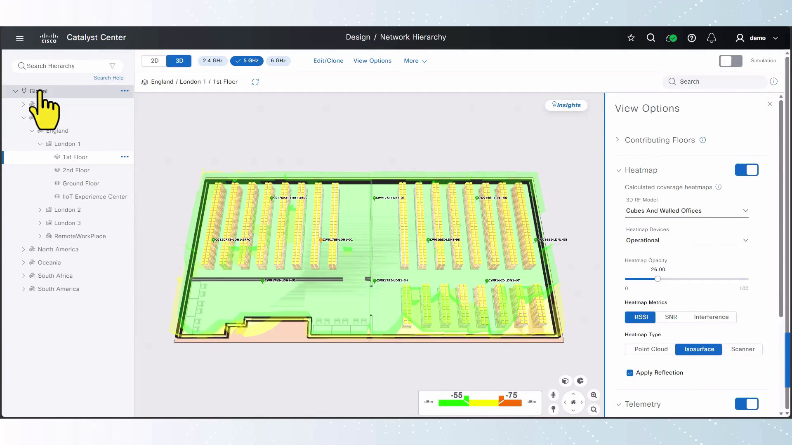The width and height of the screenshot is (792, 445).
Task: Click Contributing Floors info icon
Action: pos(703,140)
